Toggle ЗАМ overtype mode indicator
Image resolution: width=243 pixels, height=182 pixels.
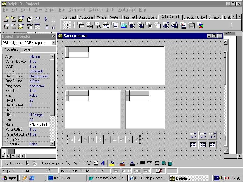coord(146,171)
